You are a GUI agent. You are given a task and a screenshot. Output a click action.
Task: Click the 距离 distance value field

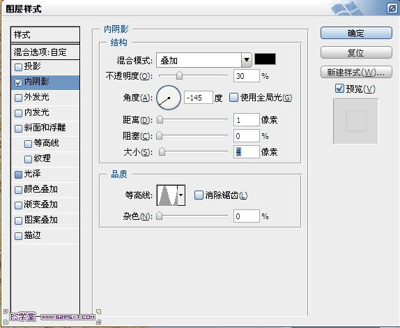[x=247, y=120]
